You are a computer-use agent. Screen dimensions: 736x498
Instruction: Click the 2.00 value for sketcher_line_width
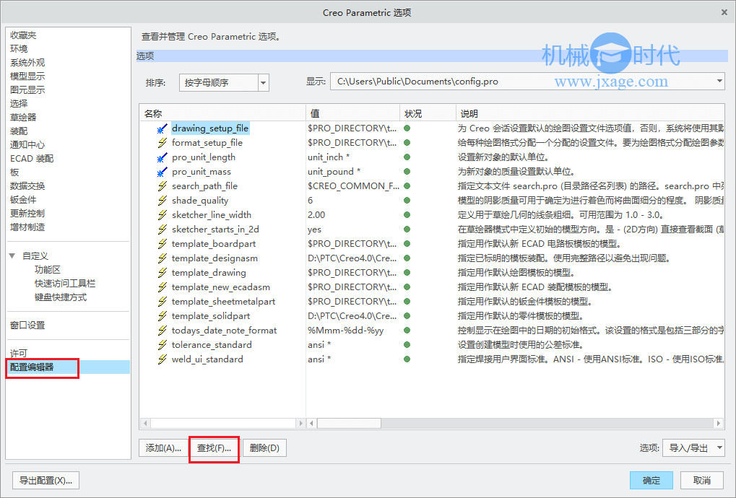(316, 215)
